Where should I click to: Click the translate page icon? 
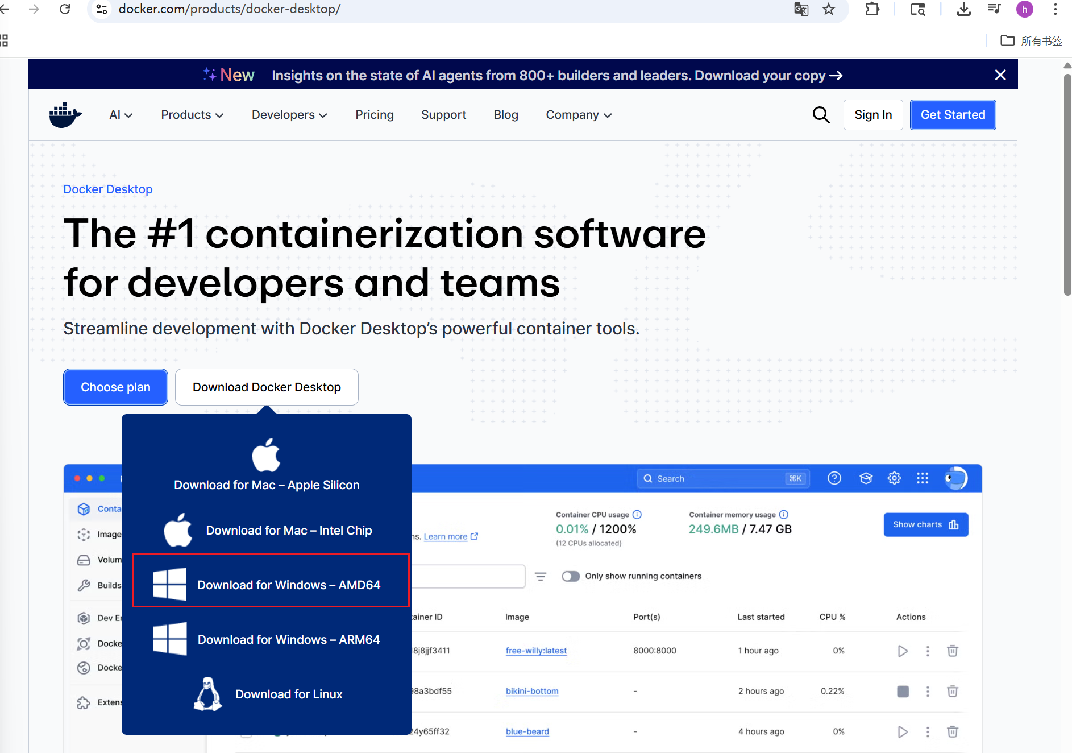pos(801,9)
